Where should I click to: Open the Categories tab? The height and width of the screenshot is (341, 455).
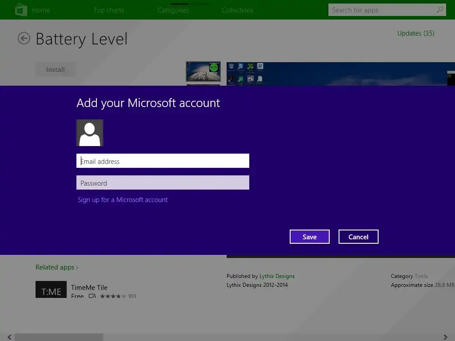coord(173,10)
